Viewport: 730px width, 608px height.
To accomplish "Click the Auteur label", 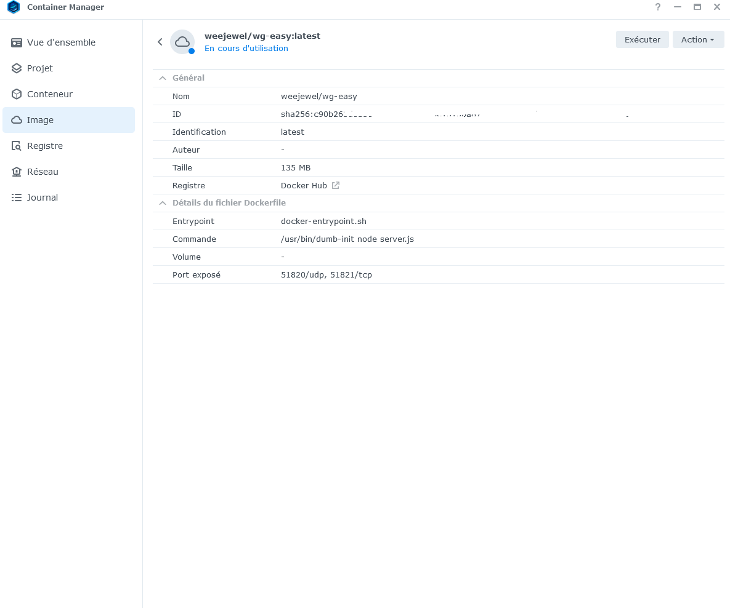I will click(x=186, y=150).
